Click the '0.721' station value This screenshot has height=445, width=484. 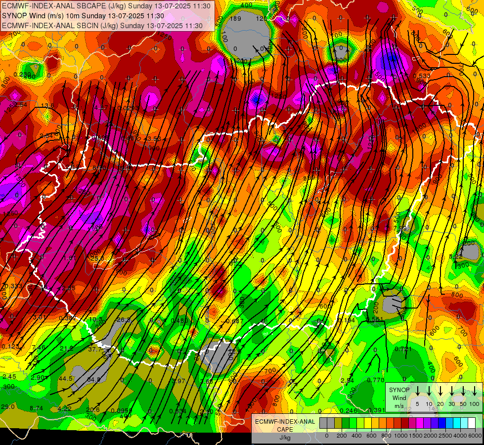click(403, 349)
